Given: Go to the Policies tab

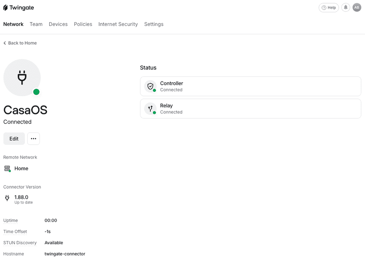Looking at the screenshot, I should 83,24.
